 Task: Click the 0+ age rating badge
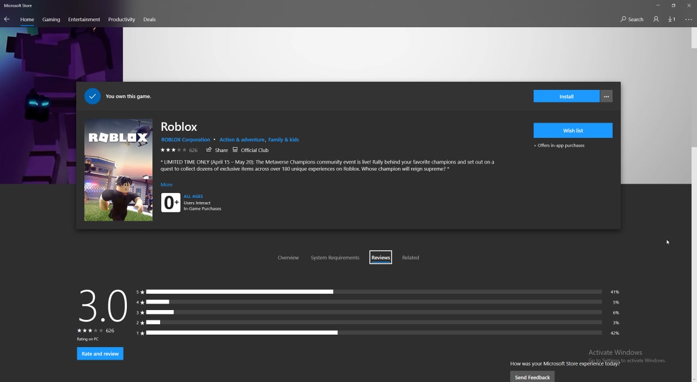[x=170, y=203]
